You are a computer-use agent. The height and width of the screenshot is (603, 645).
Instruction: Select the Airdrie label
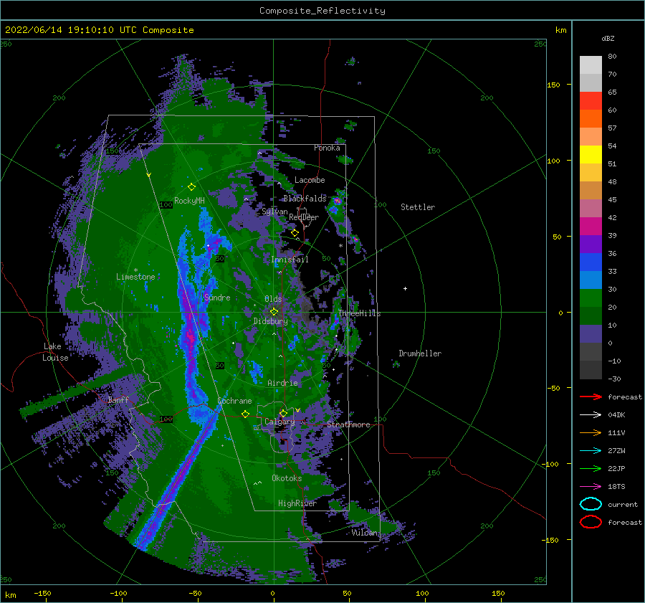click(x=282, y=383)
